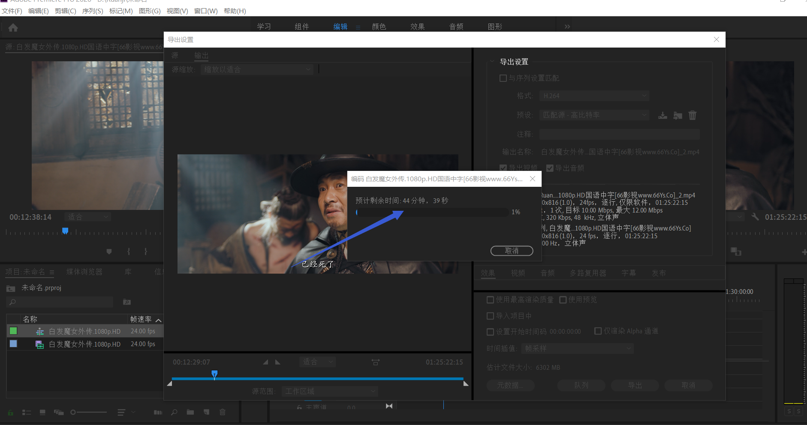This screenshot has width=807, height=425.
Task: Switch to the 多路复用器 tab
Action: tap(588, 273)
